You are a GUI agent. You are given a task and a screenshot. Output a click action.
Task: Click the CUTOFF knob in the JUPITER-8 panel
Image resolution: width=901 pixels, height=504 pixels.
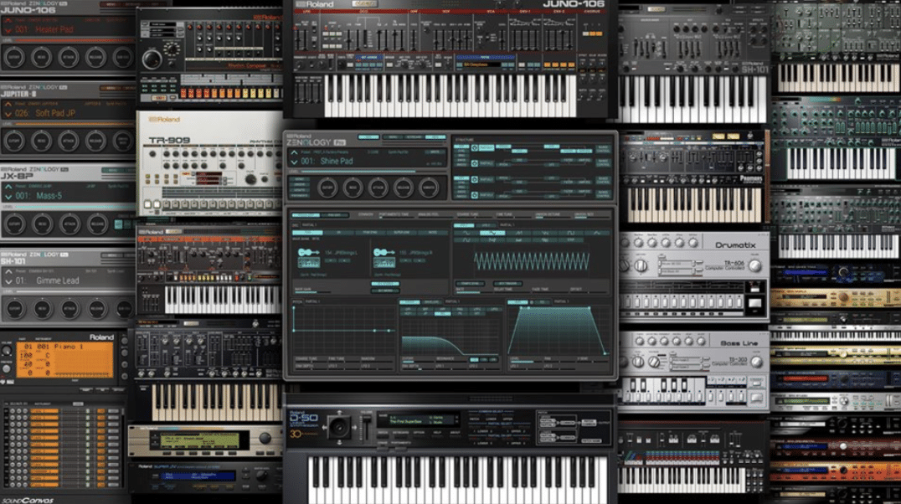tap(14, 141)
